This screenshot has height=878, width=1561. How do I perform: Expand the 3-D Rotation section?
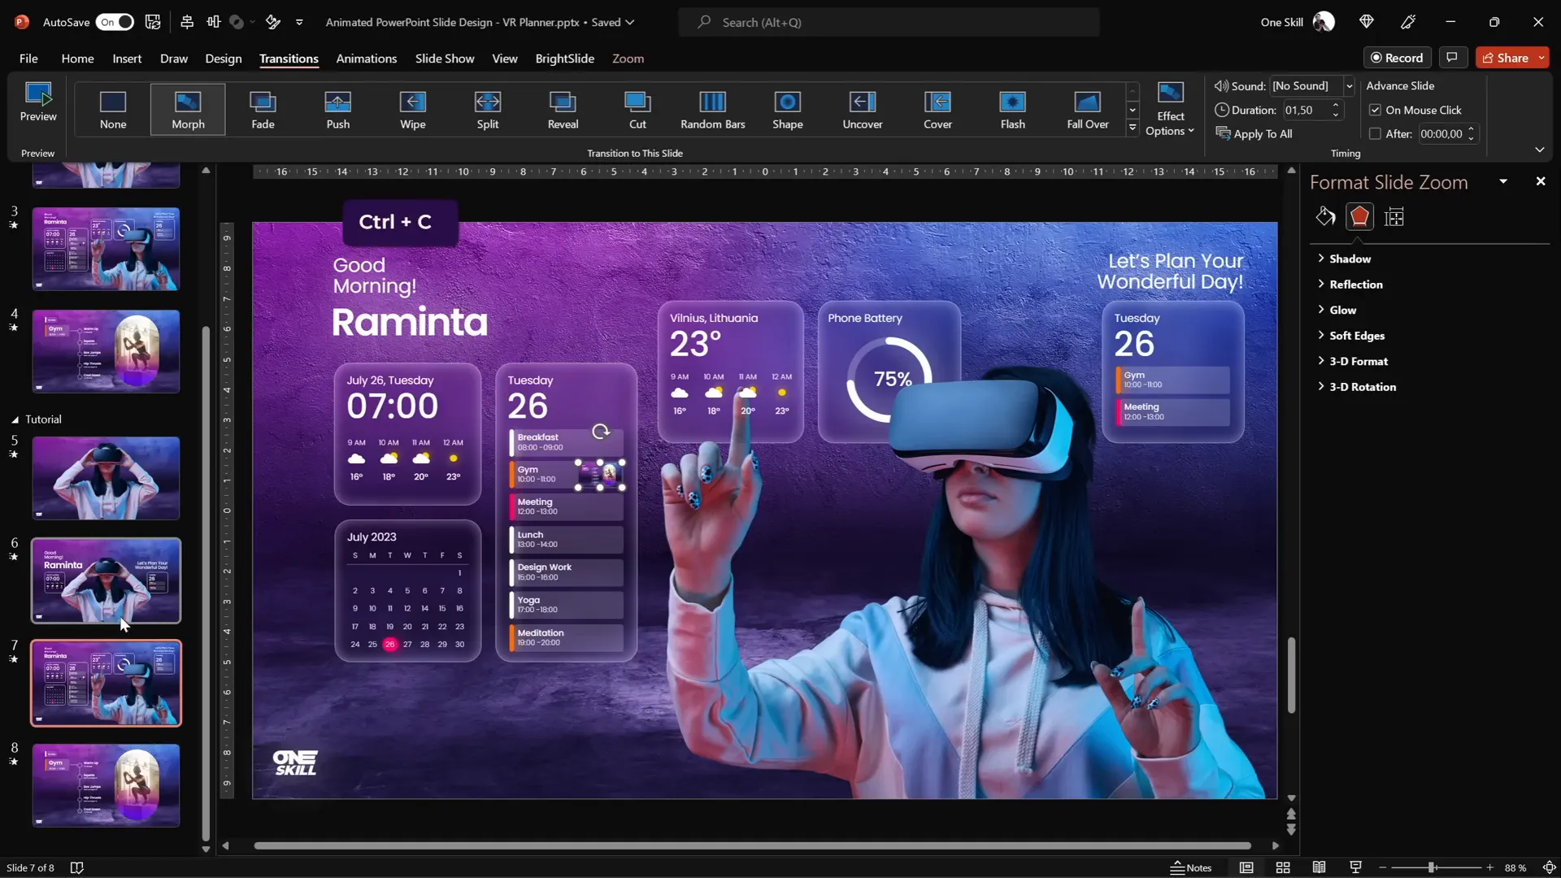pos(1362,387)
